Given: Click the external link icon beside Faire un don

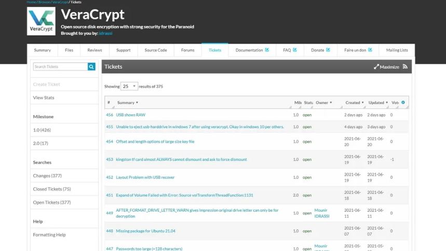Looking at the screenshot, I should point(370,50).
